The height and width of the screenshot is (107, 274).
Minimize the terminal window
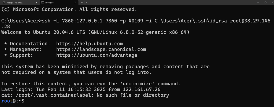point(258,2)
